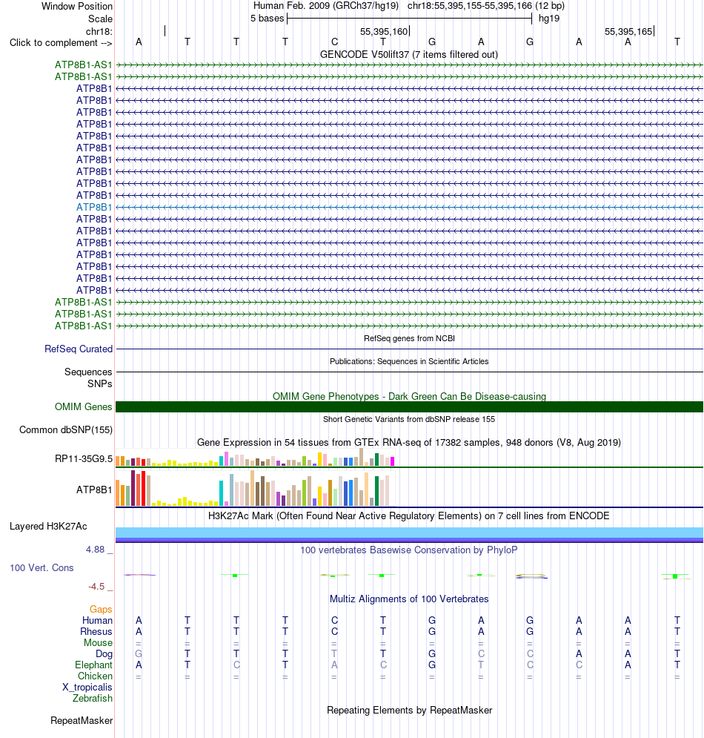The height and width of the screenshot is (738, 704).
Task: Click the 5 bases scale bar line
Action: 409,19
